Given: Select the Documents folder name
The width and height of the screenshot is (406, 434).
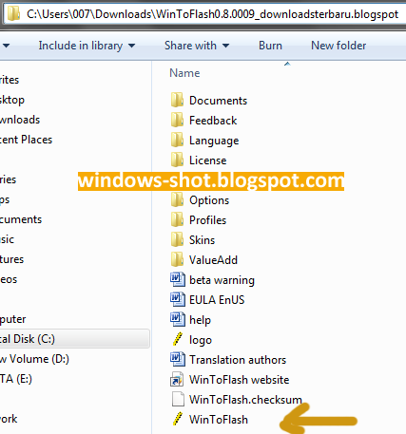Looking at the screenshot, I should point(218,101).
